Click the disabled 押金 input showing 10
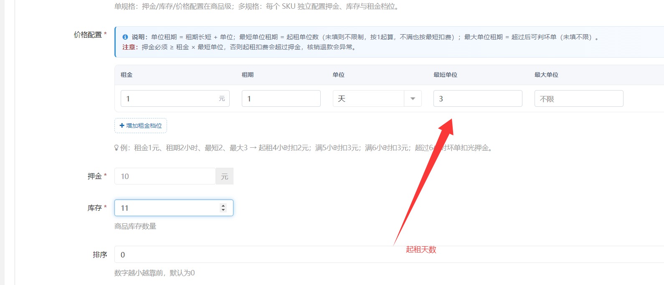Screen dimensions: 664x285 pos(165,176)
